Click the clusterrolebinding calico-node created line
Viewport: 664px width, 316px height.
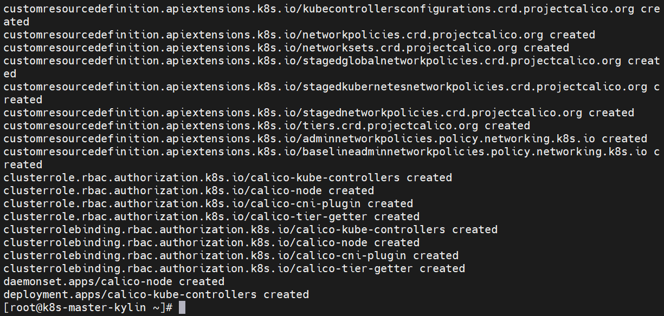211,242
